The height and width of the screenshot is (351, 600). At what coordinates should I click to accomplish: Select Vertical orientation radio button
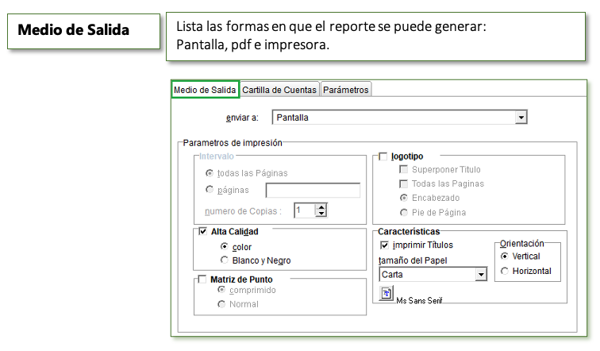click(505, 256)
